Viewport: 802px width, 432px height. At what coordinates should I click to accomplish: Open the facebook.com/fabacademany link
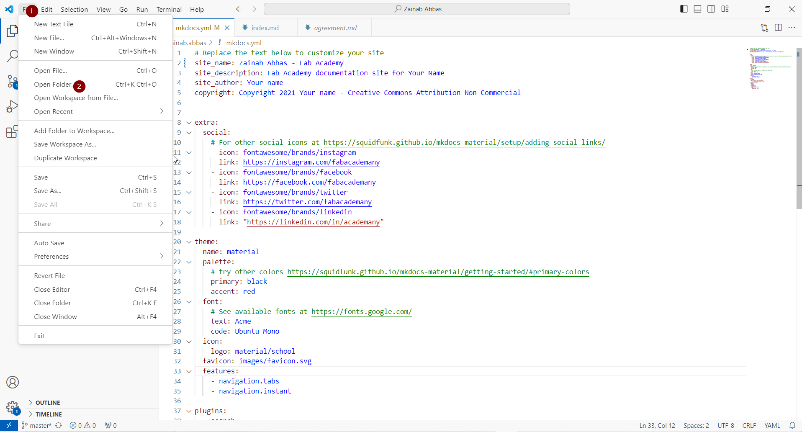pos(309,182)
